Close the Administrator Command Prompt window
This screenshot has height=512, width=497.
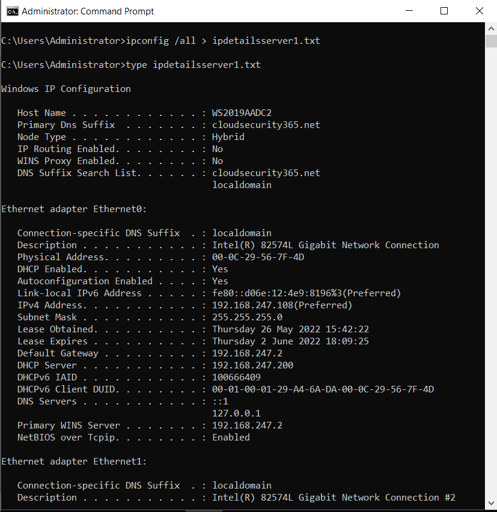[x=480, y=11]
